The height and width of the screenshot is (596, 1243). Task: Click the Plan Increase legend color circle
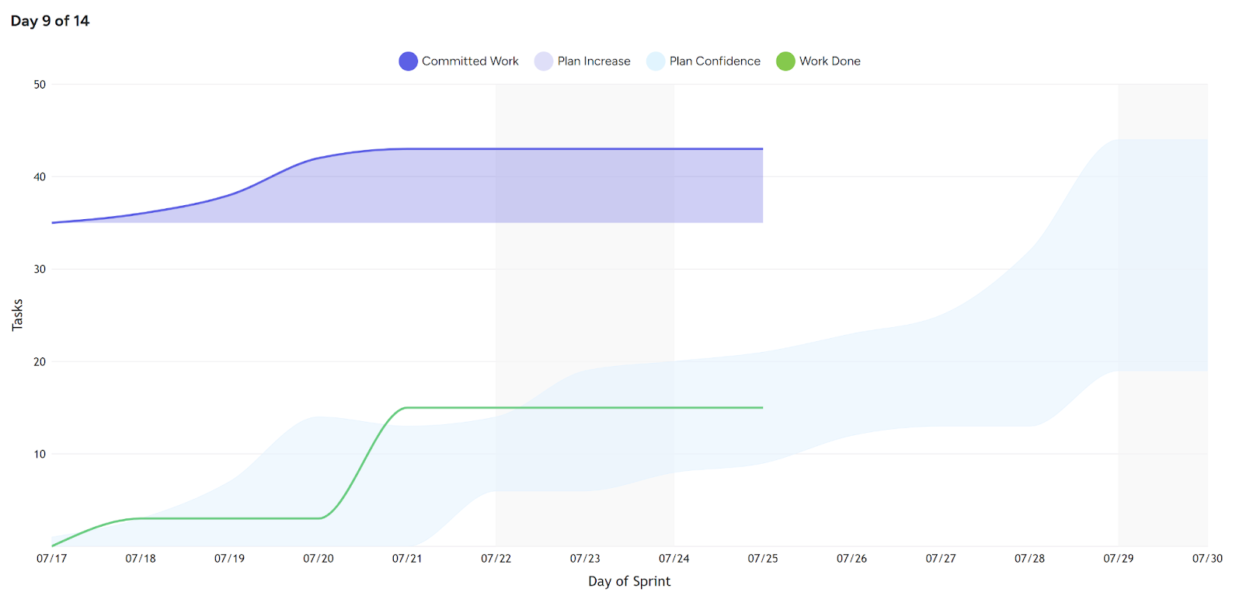pyautogui.click(x=543, y=61)
